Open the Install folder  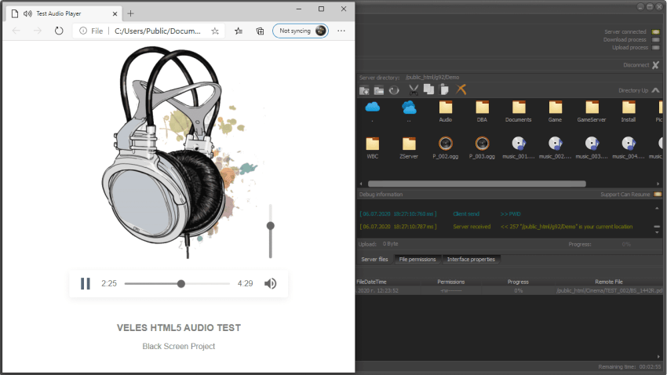pos(629,111)
